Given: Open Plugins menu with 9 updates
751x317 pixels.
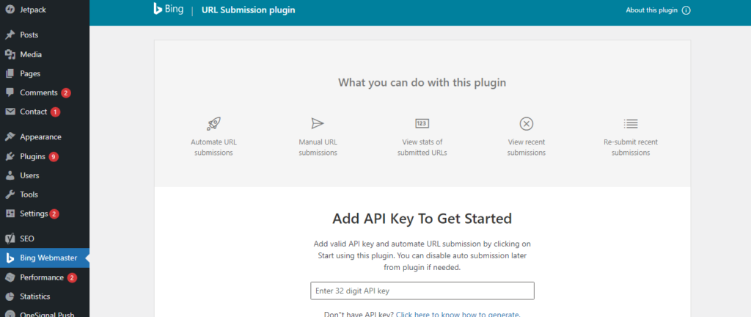Looking at the screenshot, I should pos(32,156).
